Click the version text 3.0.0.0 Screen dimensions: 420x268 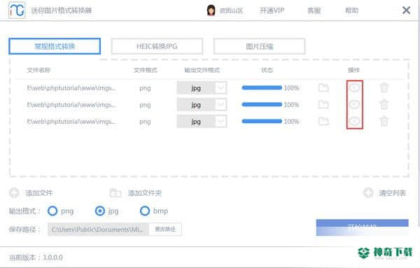coord(52,258)
